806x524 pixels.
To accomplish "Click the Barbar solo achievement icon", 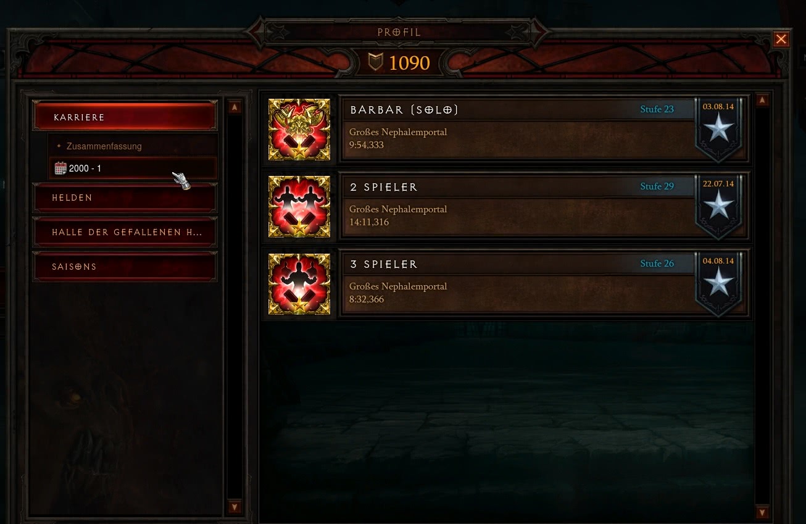I will coord(299,130).
